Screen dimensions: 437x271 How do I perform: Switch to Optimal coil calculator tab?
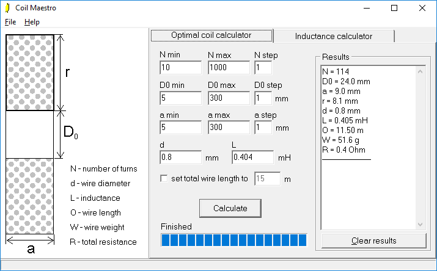click(211, 35)
